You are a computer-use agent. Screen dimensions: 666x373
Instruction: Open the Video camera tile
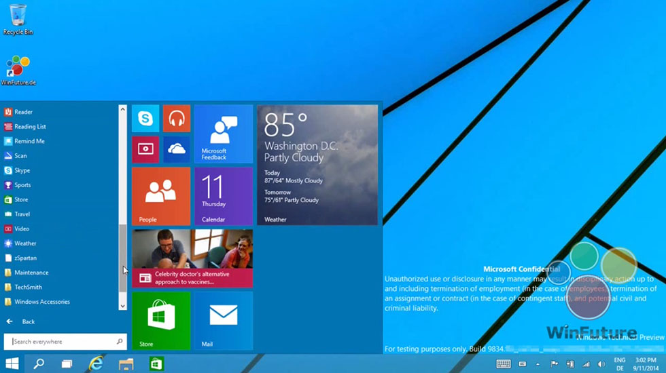pyautogui.click(x=145, y=149)
